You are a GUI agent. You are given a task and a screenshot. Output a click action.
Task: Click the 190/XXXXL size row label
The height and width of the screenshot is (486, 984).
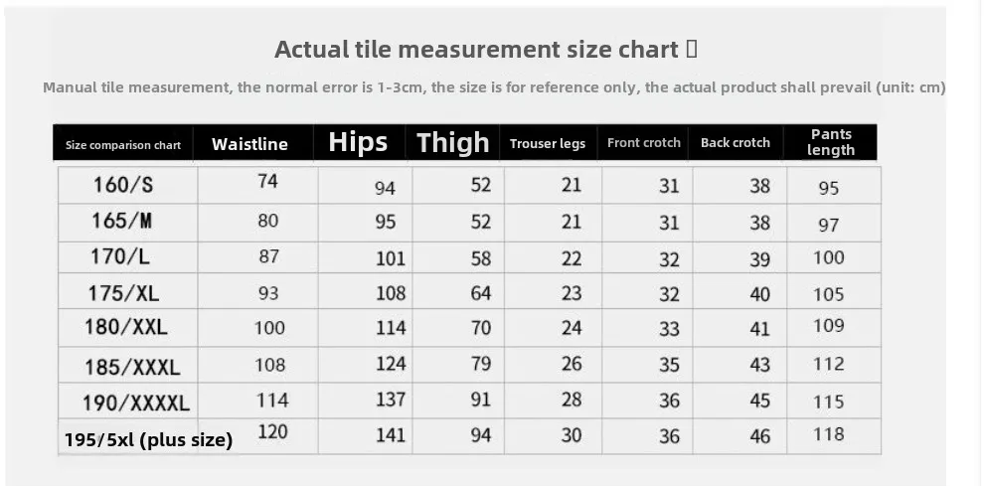coord(135,403)
